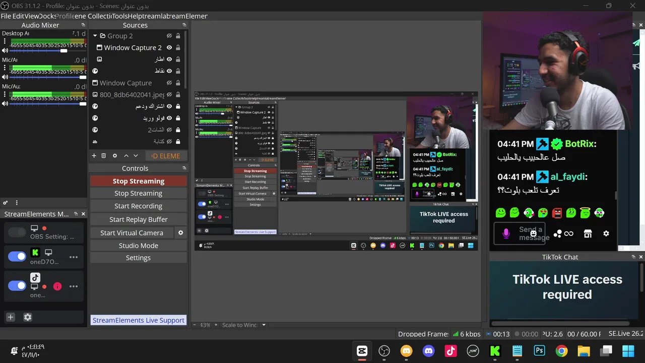The height and width of the screenshot is (363, 645).
Task: Float the Audio Mixer dock
Action: (83, 25)
